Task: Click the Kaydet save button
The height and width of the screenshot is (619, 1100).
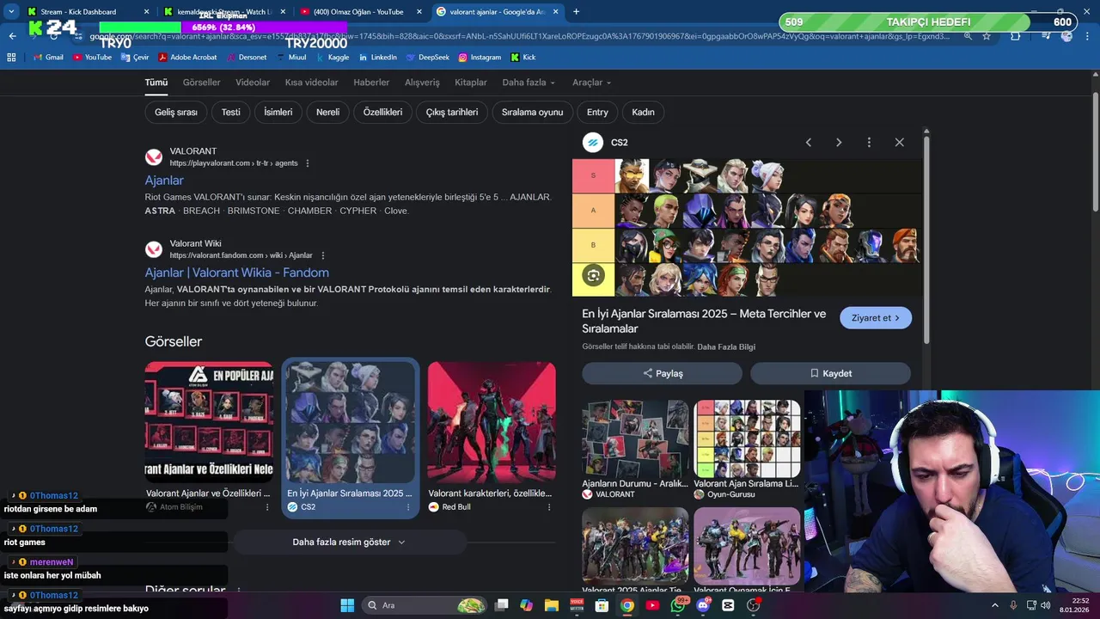Action: tap(830, 373)
